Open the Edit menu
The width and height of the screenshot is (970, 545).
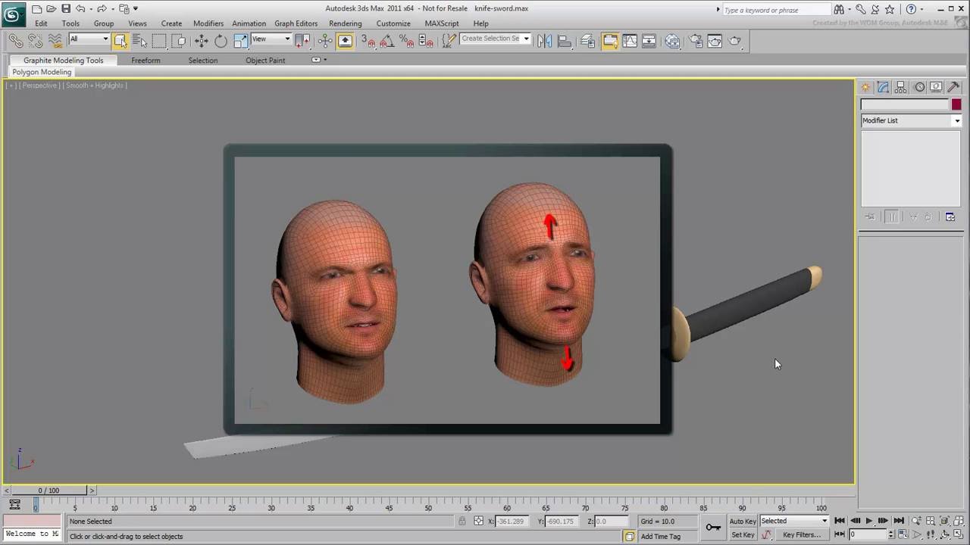pyautogui.click(x=41, y=23)
